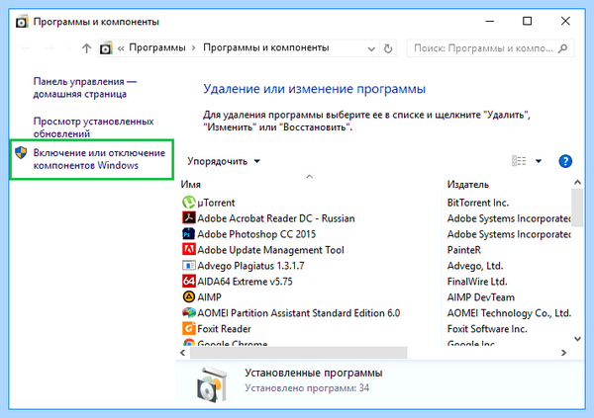Click publisher BitTorrent Inc.
This screenshot has height=418, width=594.
click(x=478, y=203)
